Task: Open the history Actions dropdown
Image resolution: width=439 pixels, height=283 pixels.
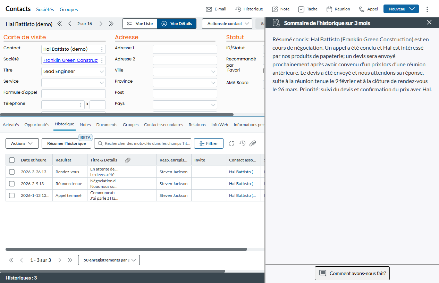Action: click(22, 143)
